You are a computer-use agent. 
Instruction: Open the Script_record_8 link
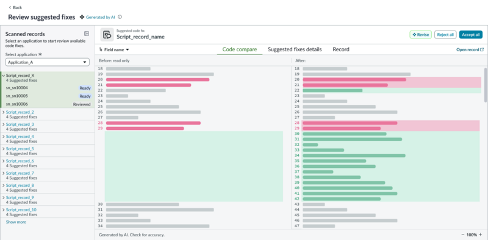20,185
